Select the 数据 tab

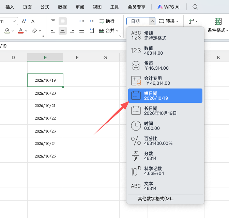pyautogui.click(x=62, y=7)
